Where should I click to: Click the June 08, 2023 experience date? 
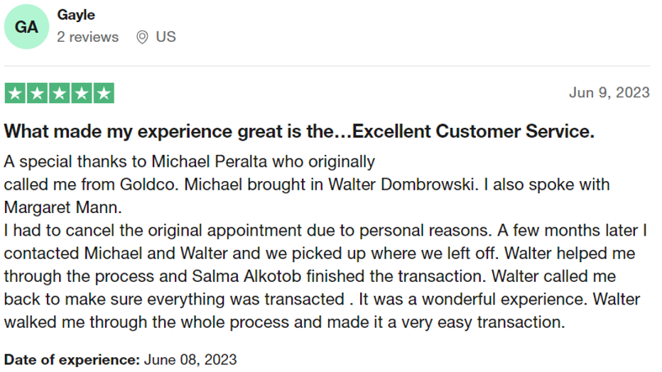click(190, 360)
